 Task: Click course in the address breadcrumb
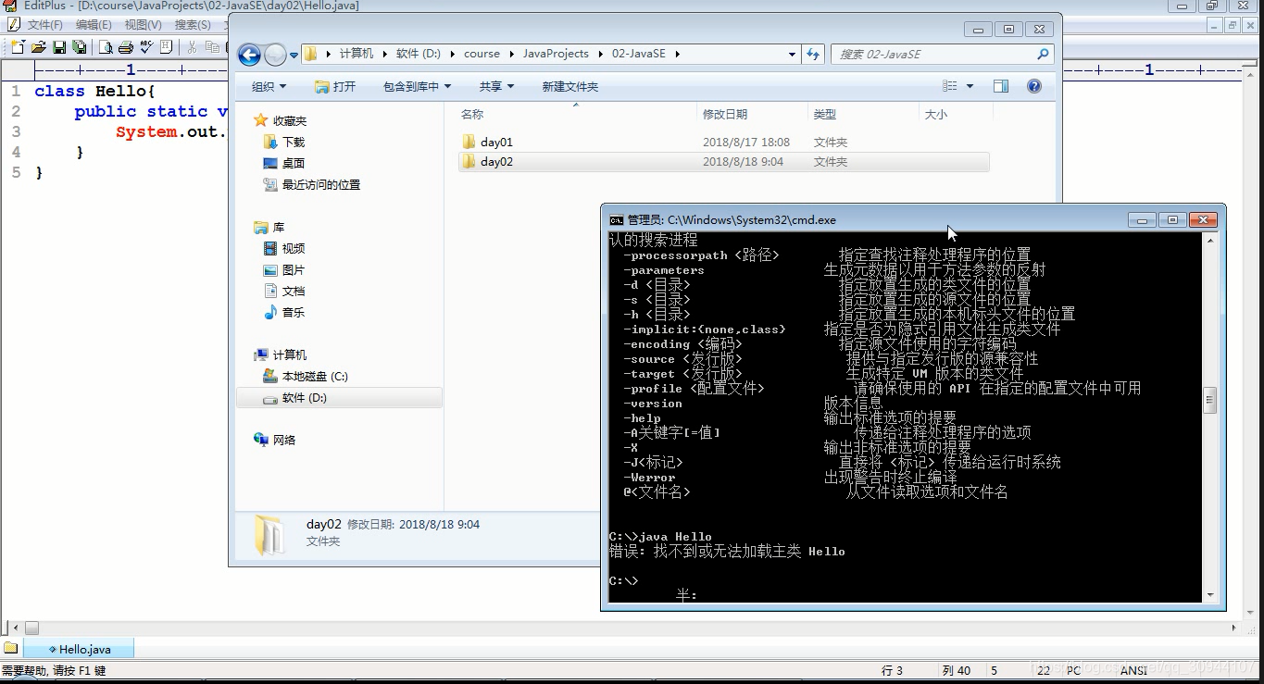482,54
